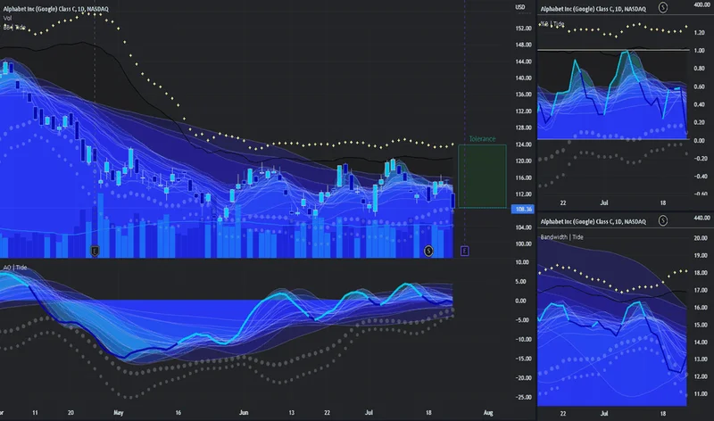Click the circled S icon in top-right chart

tap(660, 7)
